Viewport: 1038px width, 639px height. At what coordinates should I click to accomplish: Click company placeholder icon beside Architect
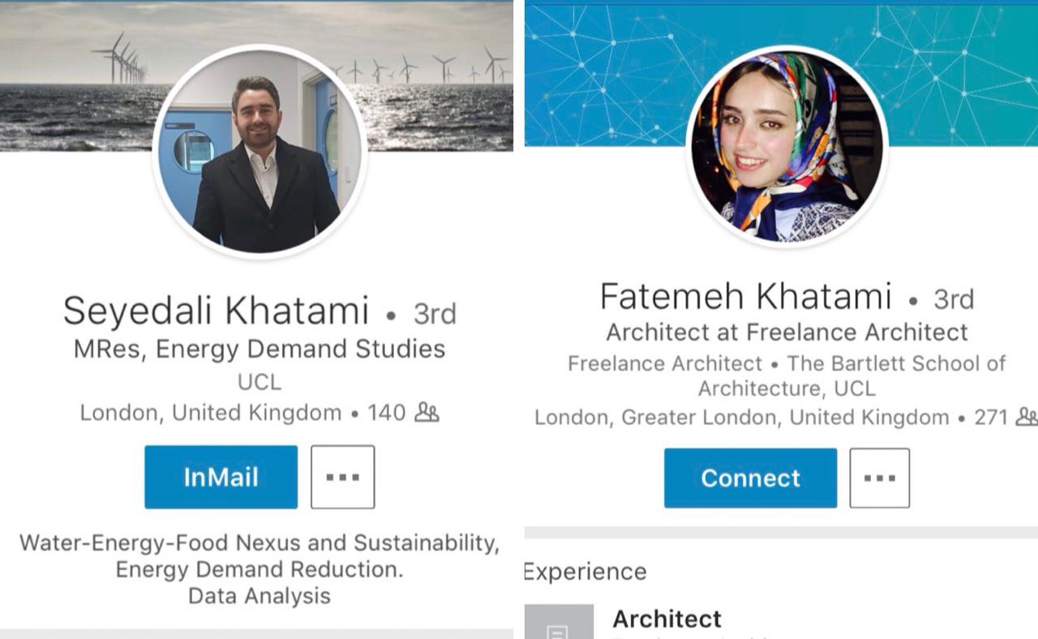pyautogui.click(x=559, y=623)
